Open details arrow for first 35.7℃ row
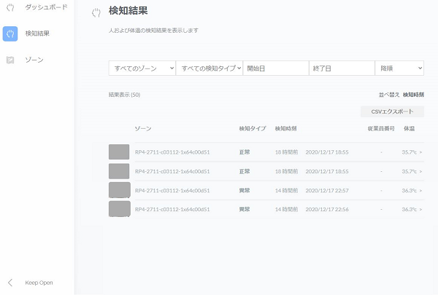This screenshot has height=295, width=438. pos(420,152)
